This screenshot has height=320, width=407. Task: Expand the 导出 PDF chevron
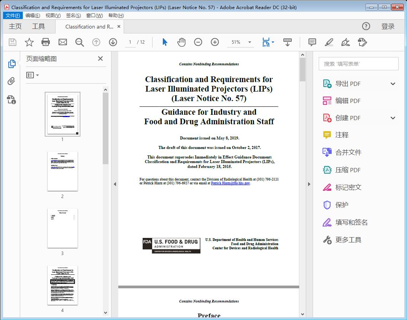393,84
